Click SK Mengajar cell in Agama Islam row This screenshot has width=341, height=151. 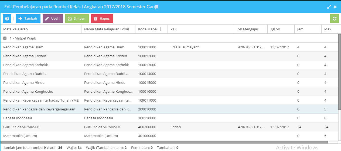point(251,47)
